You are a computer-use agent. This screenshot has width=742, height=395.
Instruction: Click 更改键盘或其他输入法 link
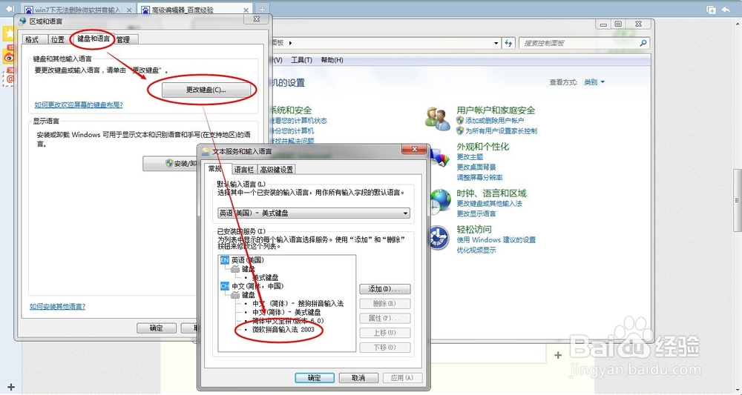point(489,204)
